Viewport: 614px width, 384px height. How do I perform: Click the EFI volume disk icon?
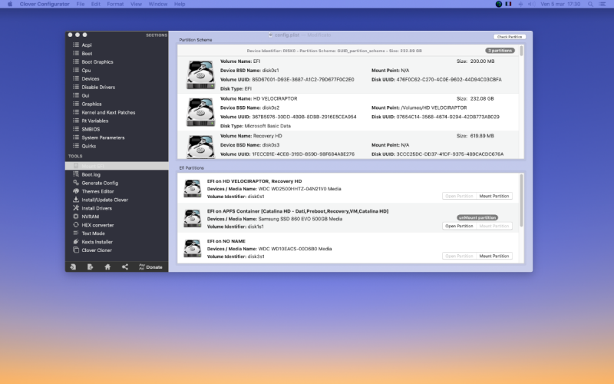coord(200,74)
